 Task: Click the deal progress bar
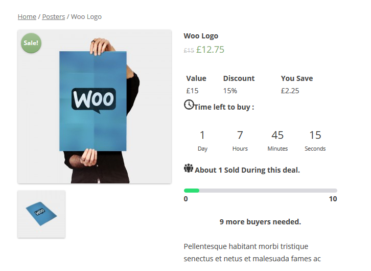(260, 191)
